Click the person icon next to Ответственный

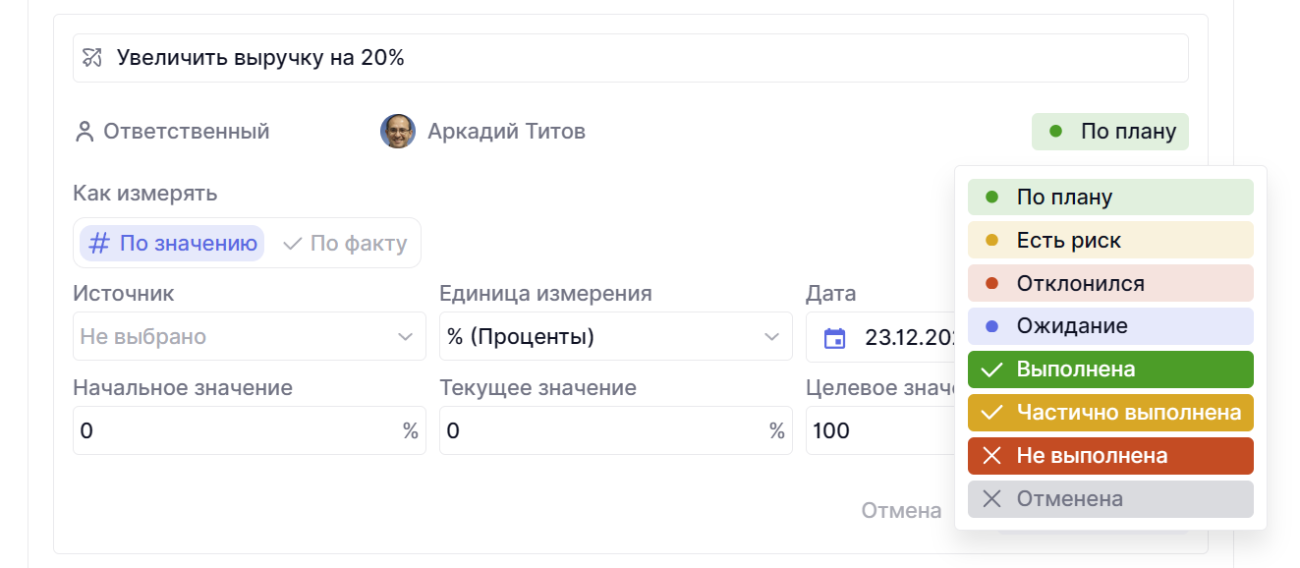point(85,132)
